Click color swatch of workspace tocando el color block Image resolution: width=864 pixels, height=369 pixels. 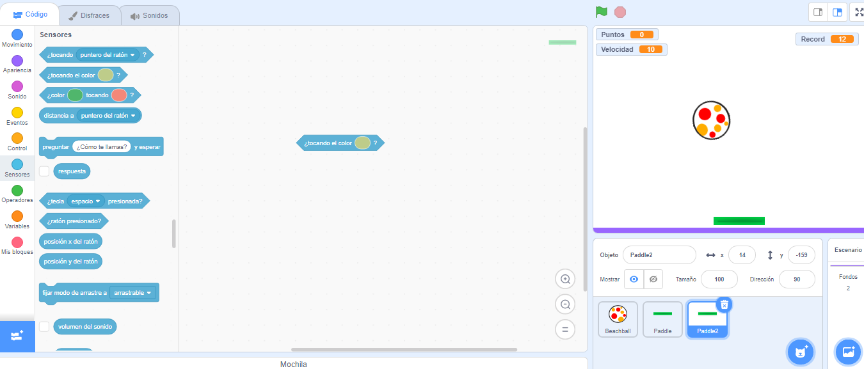(x=362, y=143)
